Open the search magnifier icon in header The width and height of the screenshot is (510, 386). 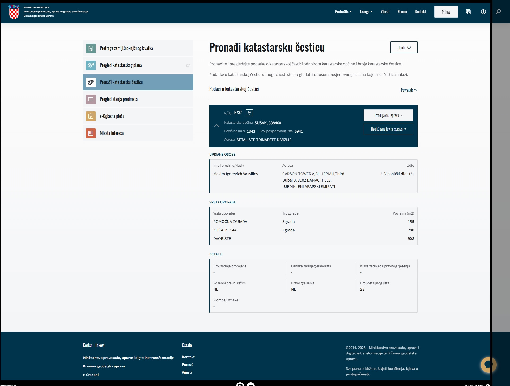click(498, 12)
